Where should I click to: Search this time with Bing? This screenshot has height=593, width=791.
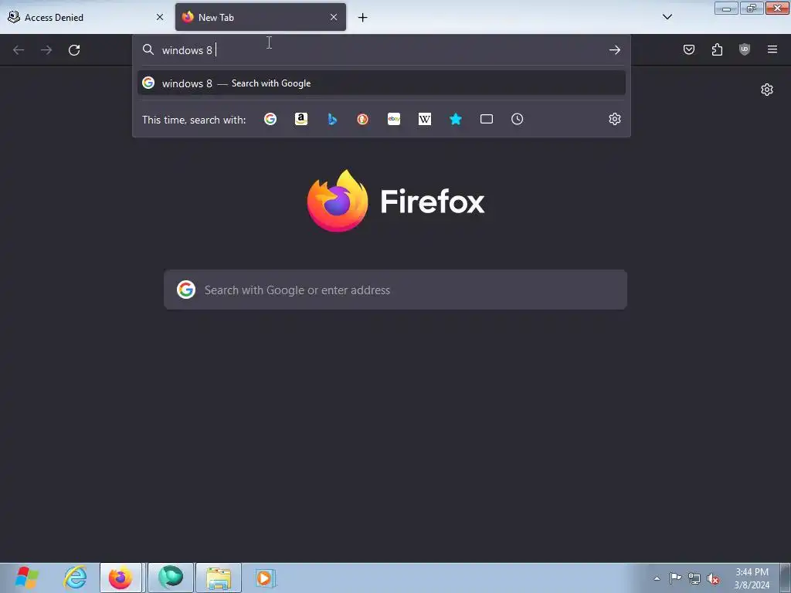(x=332, y=119)
